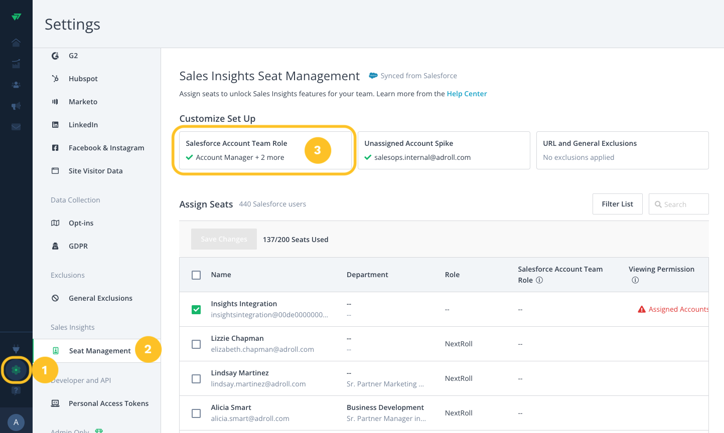The image size is (724, 433).
Task: Click the Site Visitor Data window icon
Action: tap(55, 171)
